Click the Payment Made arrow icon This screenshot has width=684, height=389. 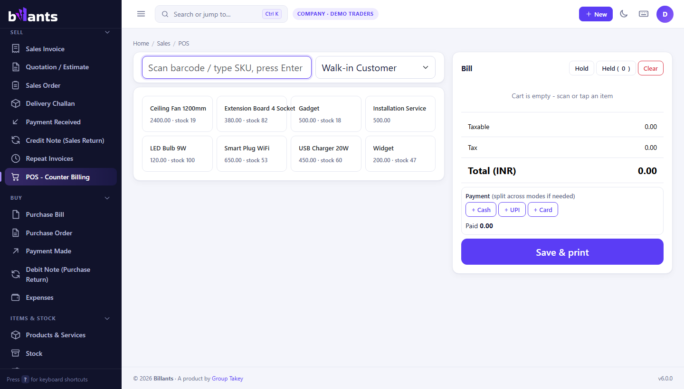(16, 251)
